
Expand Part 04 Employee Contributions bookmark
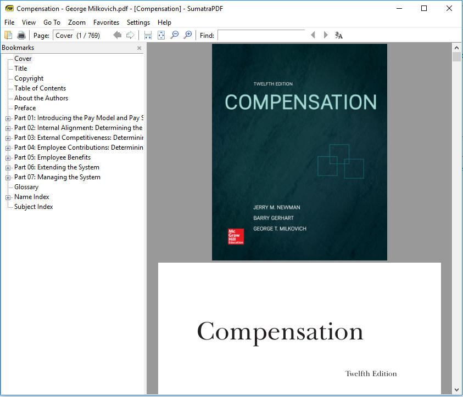8,148
